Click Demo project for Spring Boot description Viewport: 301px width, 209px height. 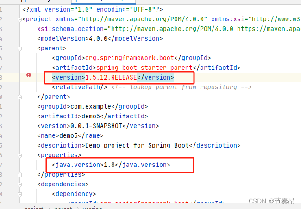pos(137,145)
